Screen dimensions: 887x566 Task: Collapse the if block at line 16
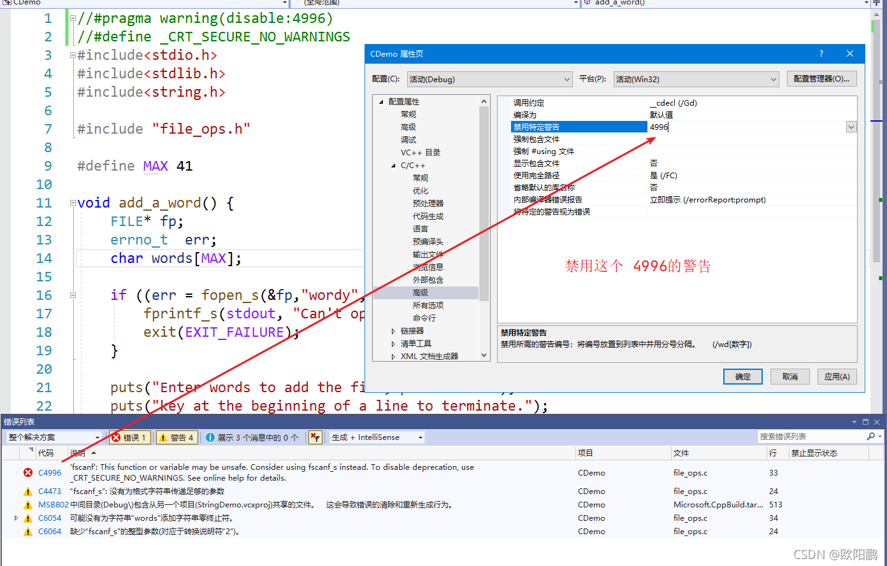73,295
